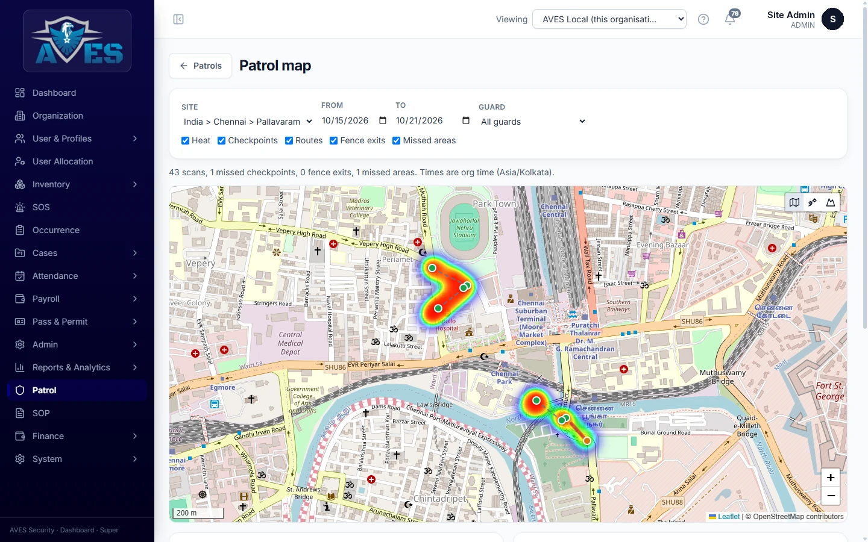Click the Organization building icon in the sidebar
Viewport: 868px width, 542px height.
20,116
